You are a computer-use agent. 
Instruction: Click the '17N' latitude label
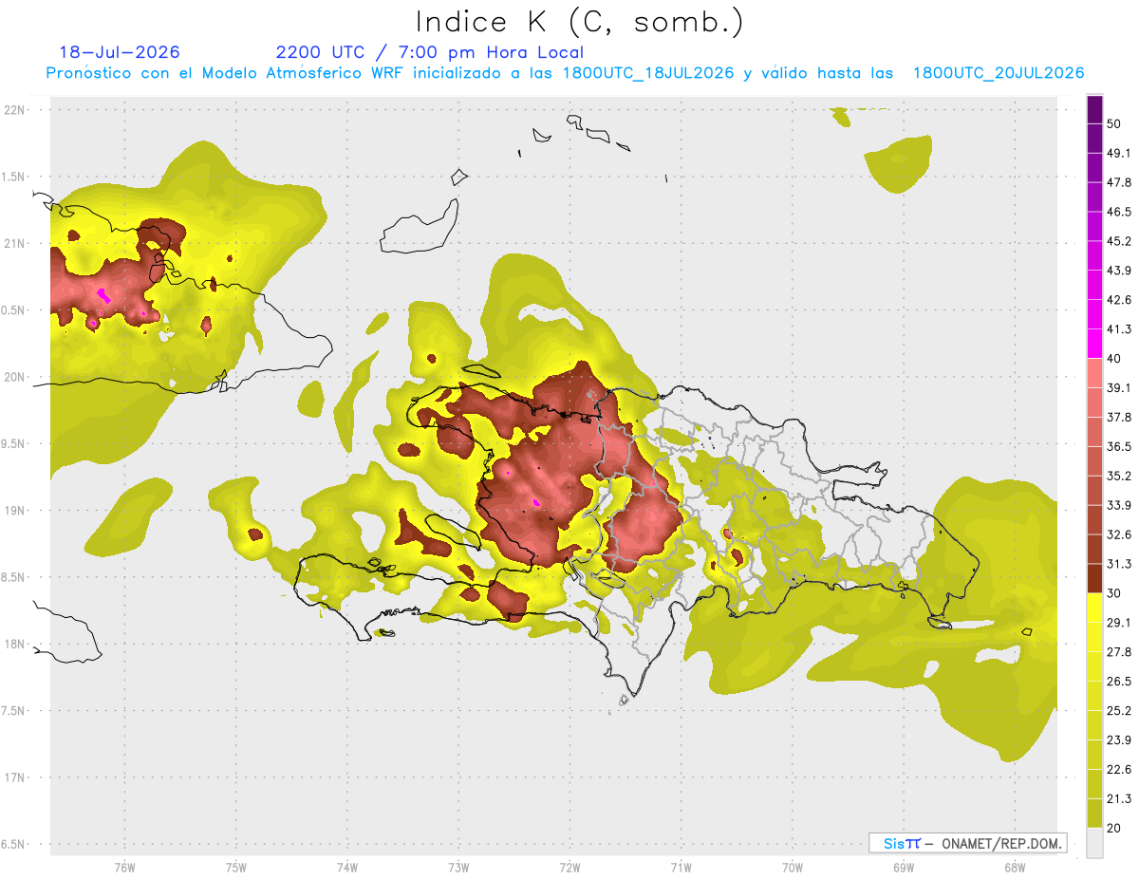point(15,777)
